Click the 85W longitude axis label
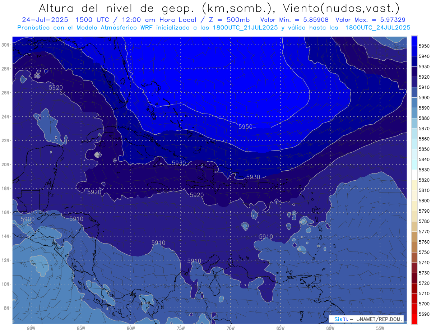431x333 pixels. click(81, 328)
